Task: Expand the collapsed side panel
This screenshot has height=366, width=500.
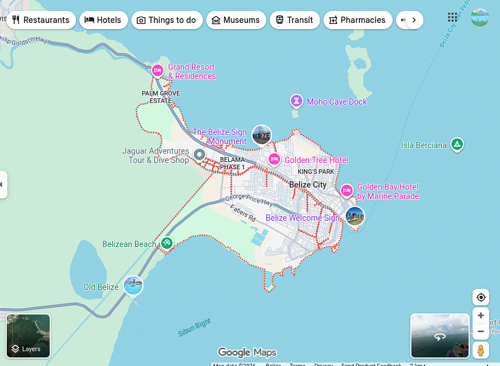Action: pos(3,185)
